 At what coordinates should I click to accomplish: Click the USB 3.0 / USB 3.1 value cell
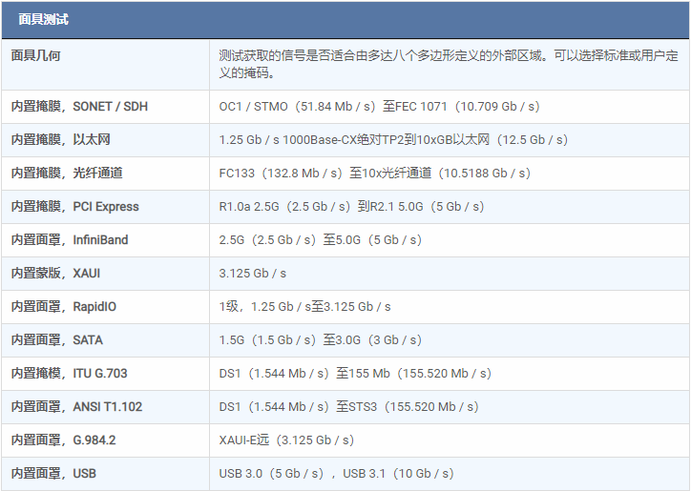click(336, 474)
